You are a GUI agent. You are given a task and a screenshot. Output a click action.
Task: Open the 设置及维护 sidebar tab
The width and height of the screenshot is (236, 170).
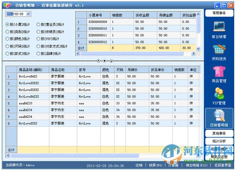[219, 149]
